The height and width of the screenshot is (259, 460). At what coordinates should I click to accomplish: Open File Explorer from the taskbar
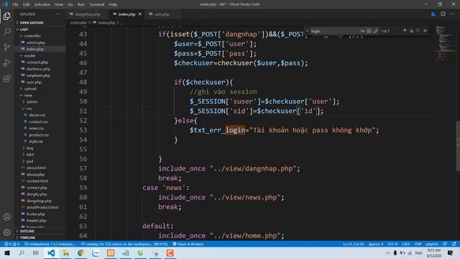point(65,253)
